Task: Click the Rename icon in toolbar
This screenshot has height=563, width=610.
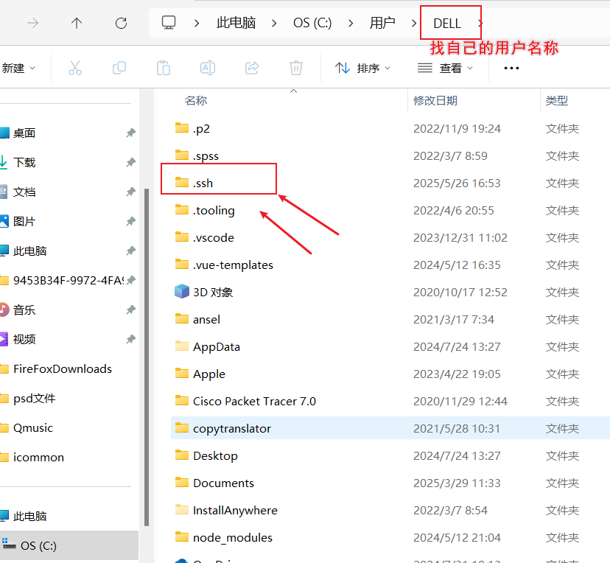Action: [x=208, y=68]
